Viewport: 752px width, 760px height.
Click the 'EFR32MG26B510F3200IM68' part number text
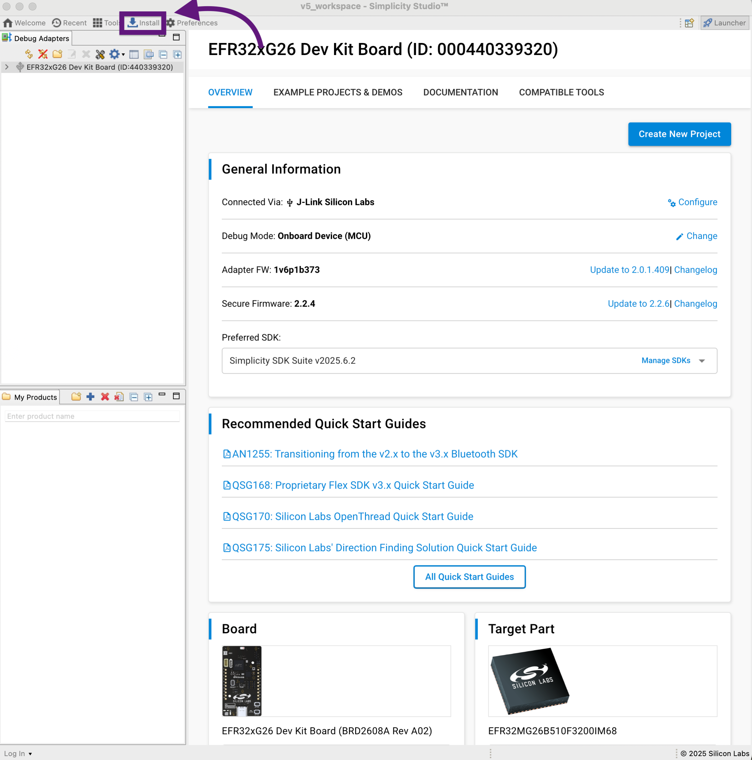(x=552, y=731)
